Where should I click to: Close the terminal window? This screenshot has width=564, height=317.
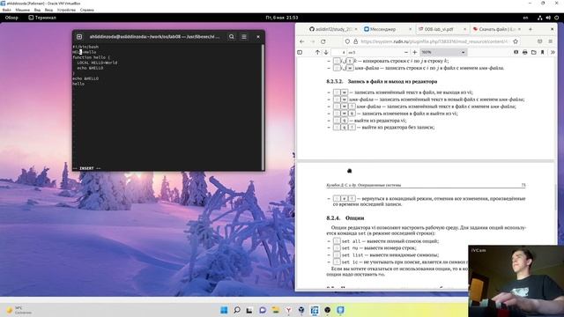258,37
